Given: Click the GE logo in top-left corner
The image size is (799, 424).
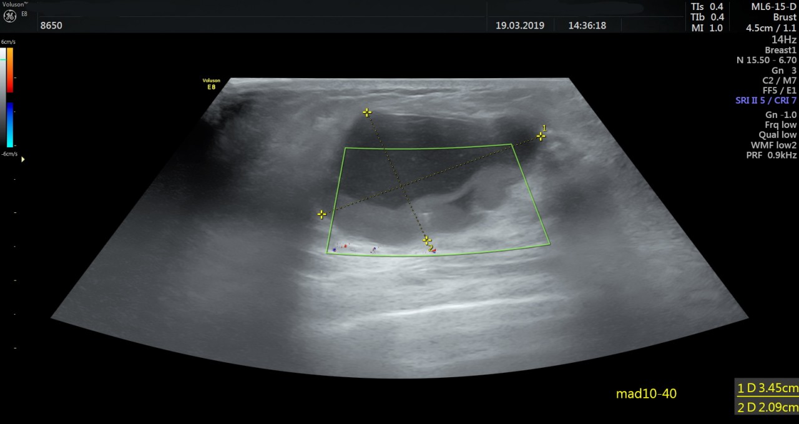Looking at the screenshot, I should 9,16.
